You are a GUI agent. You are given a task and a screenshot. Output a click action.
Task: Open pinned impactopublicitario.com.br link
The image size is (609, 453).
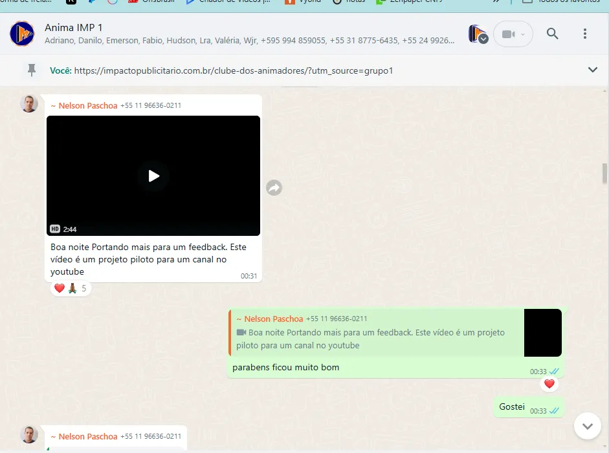(x=234, y=70)
